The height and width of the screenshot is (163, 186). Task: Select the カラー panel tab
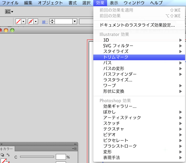coord(7,149)
